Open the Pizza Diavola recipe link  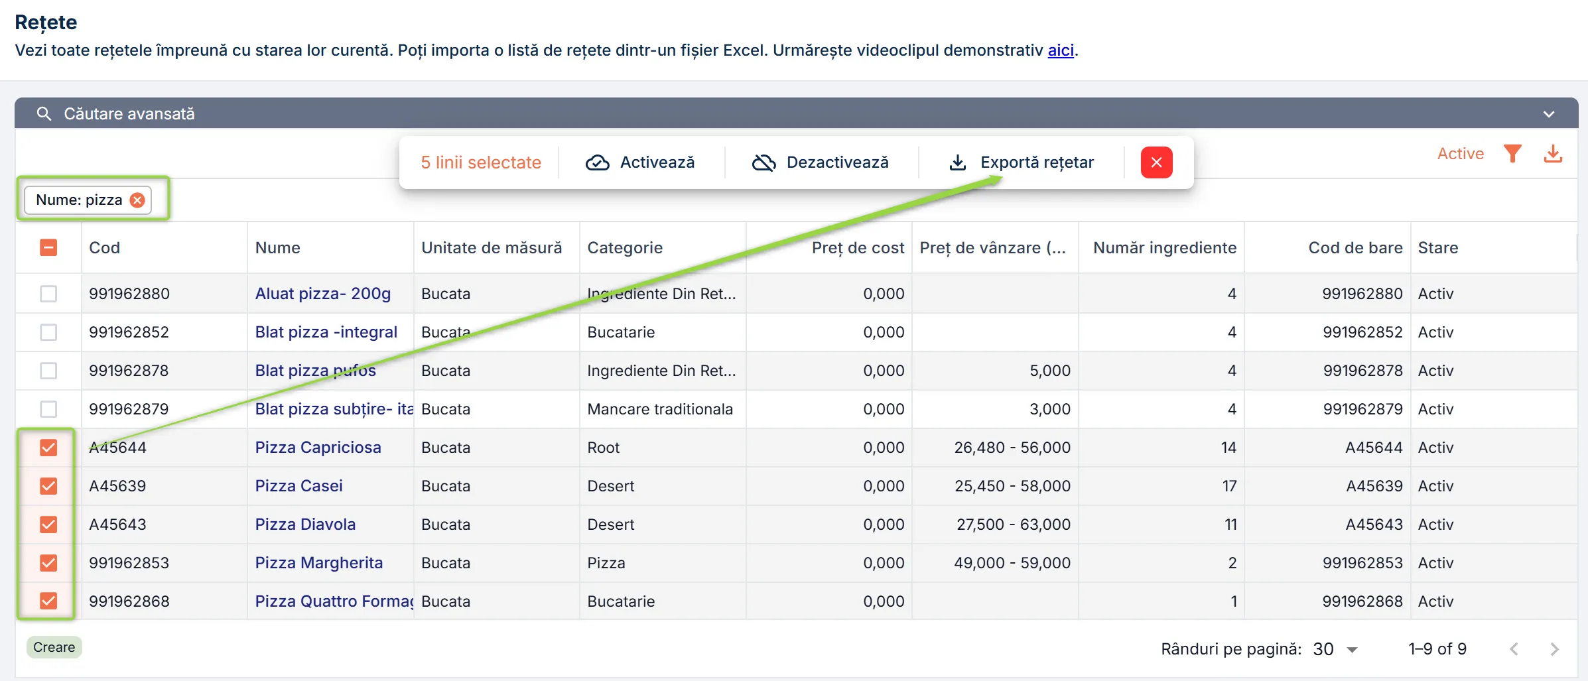305,525
